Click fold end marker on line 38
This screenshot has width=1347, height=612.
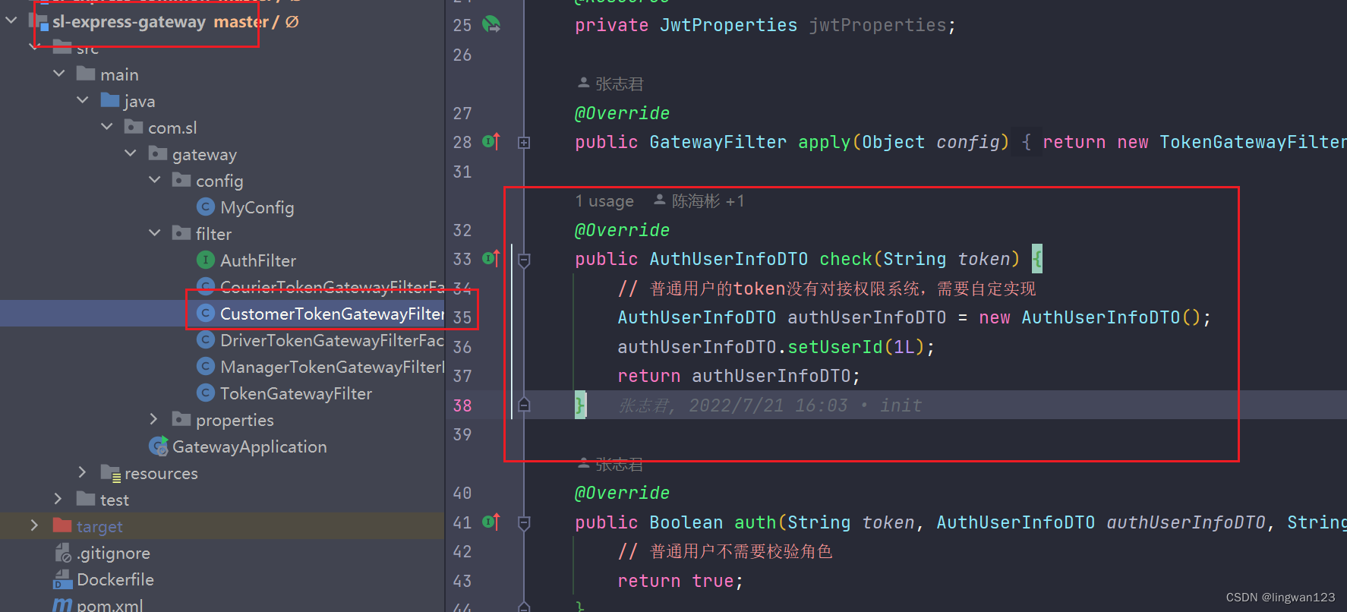(524, 405)
